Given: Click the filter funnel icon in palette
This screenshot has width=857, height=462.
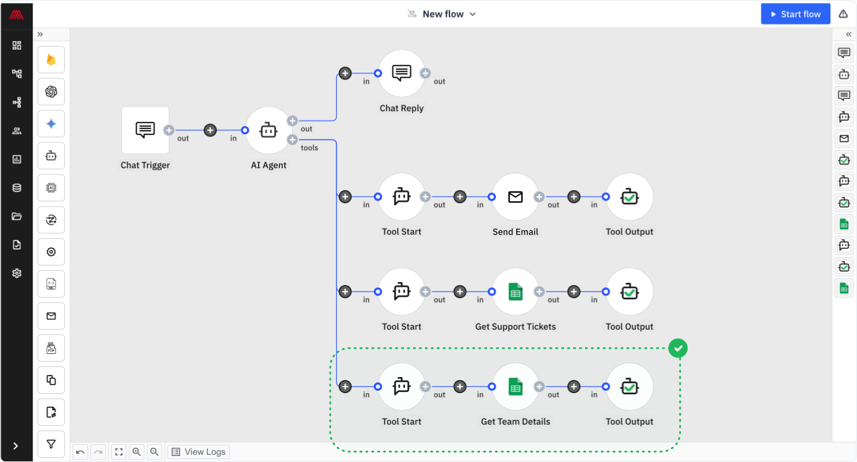Looking at the screenshot, I should [x=51, y=444].
